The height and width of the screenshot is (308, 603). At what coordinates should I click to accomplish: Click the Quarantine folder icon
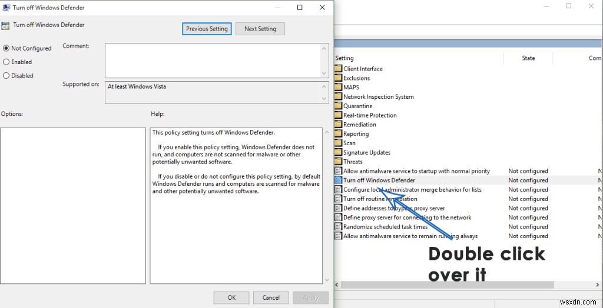[338, 106]
